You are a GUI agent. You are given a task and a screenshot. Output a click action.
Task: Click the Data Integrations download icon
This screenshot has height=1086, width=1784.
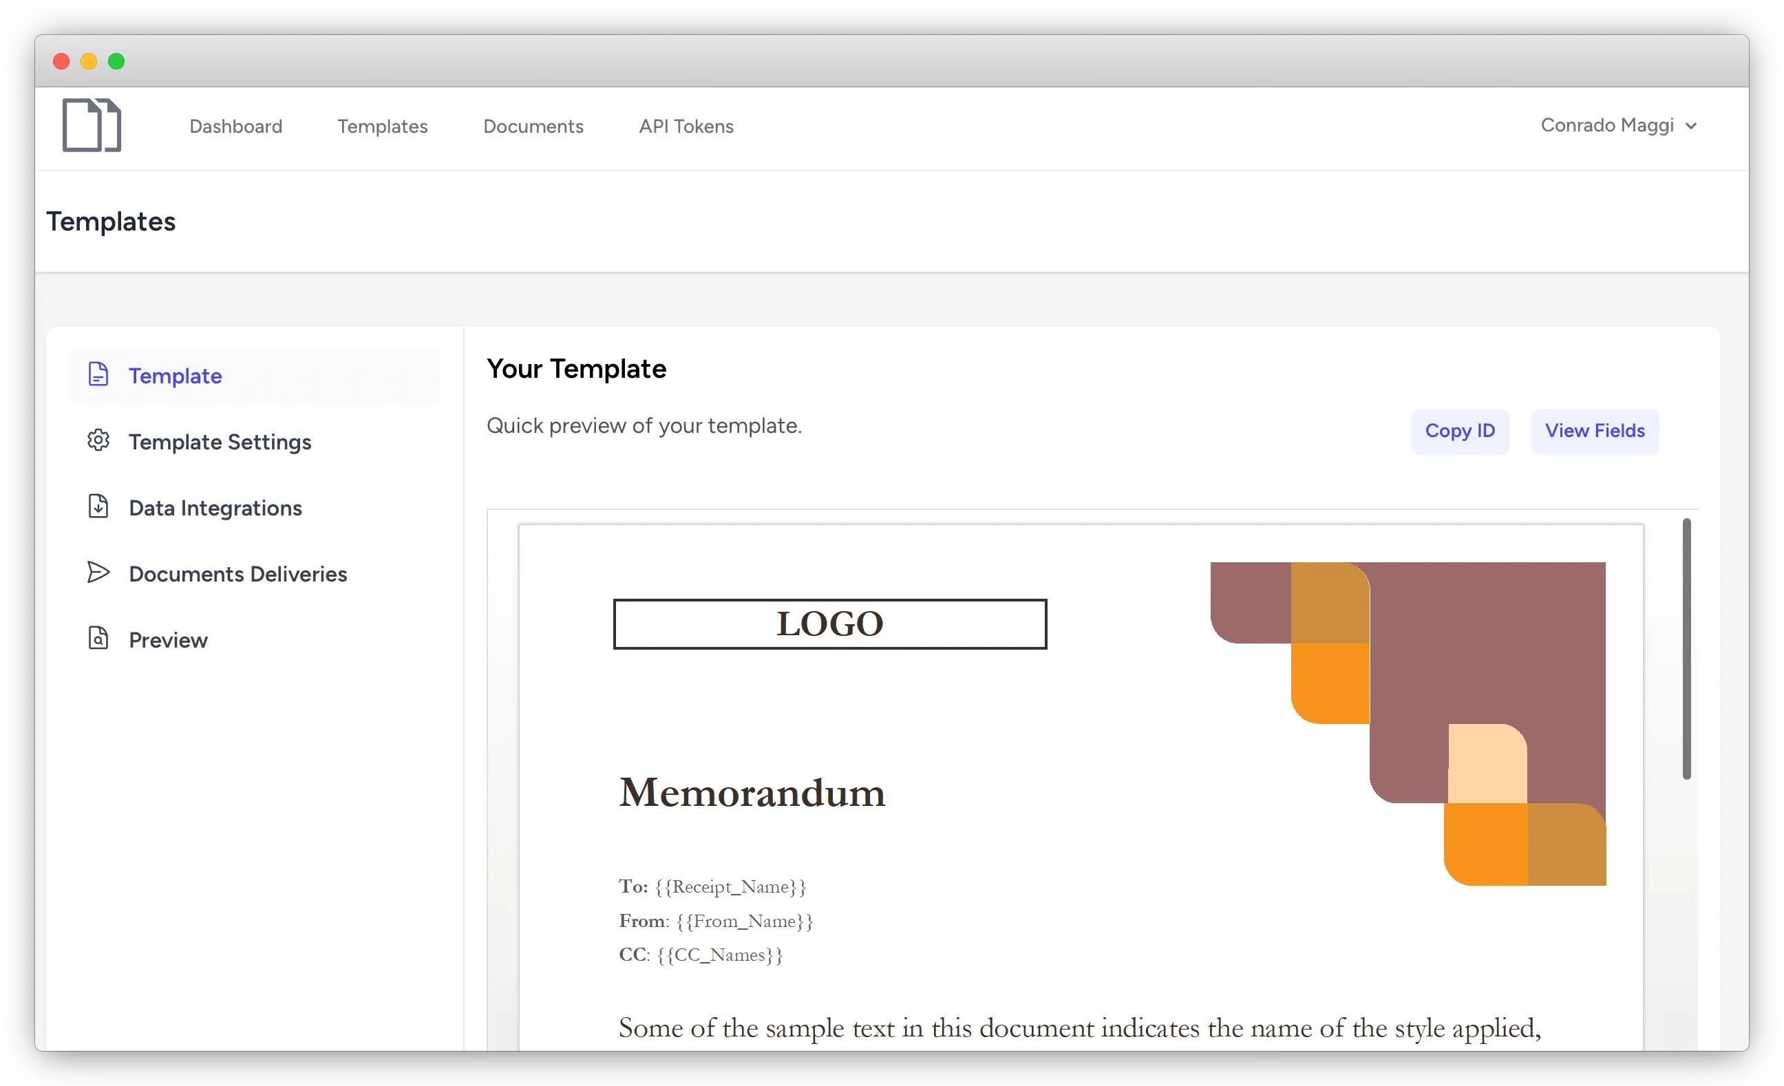98,507
